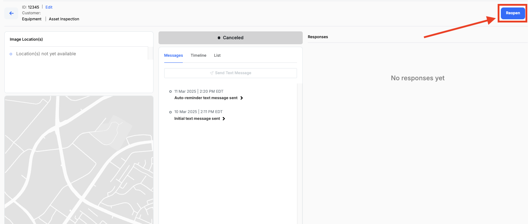Click the 11 Mar 2025 2:20 PM timestamp
Screen dimensions: 528x224
[x=199, y=91]
